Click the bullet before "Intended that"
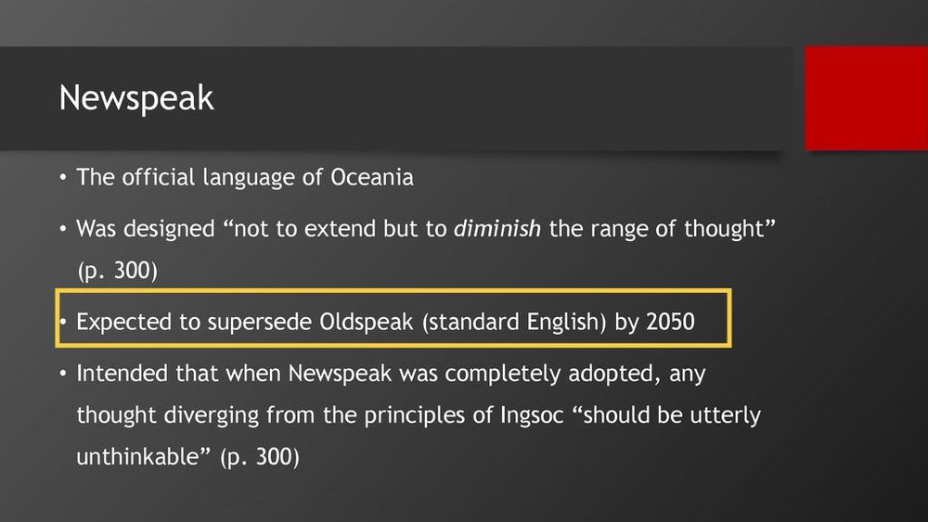This screenshot has width=928, height=522. click(63, 375)
